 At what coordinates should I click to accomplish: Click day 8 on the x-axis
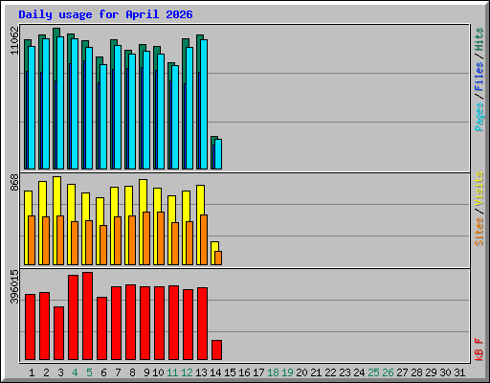(132, 372)
